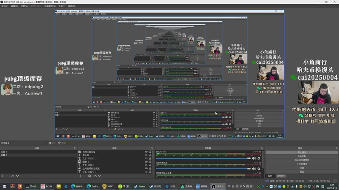The height and width of the screenshot is (190, 339).
Task: Select scene 场景 3
Action: [38, 152]
